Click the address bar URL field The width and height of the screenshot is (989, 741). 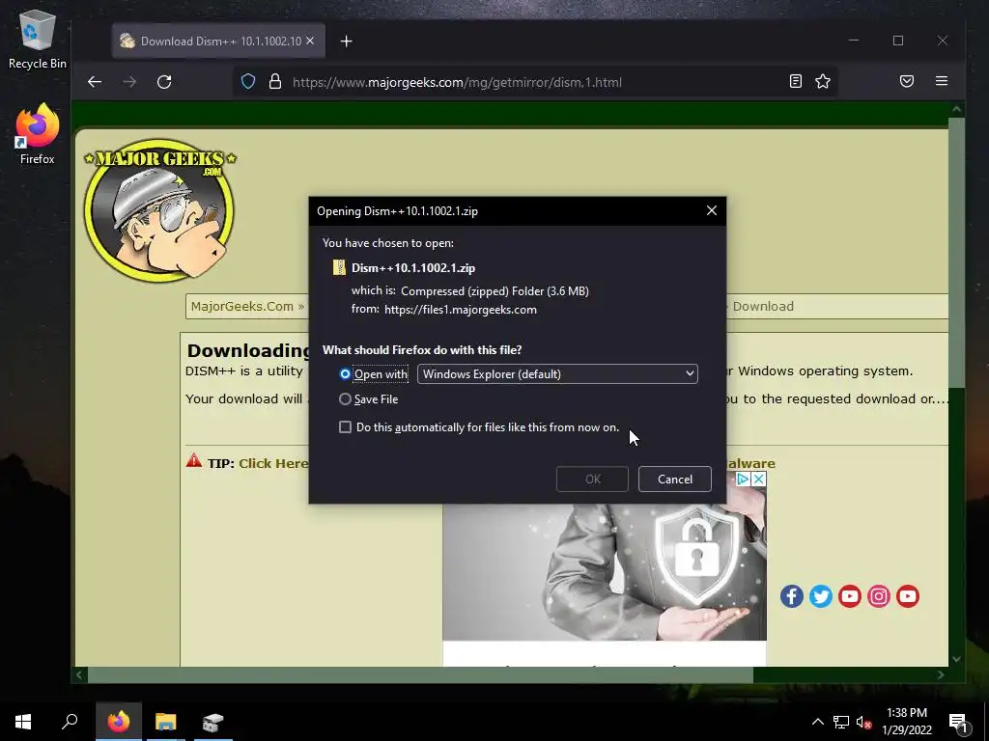(536, 82)
